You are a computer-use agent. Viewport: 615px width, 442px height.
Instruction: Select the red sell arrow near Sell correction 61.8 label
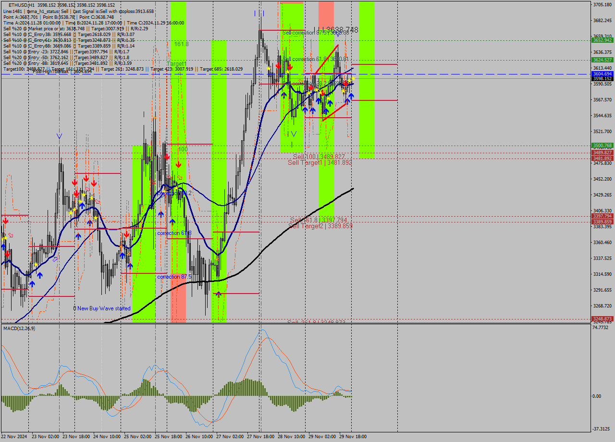279,67
